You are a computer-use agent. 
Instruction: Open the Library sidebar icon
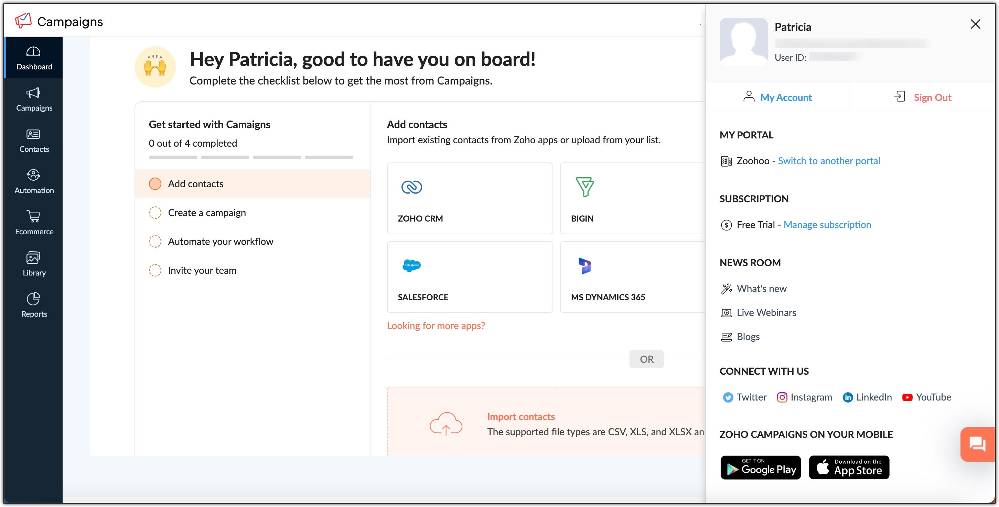click(34, 264)
